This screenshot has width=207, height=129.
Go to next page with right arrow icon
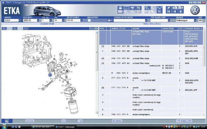(181, 8)
